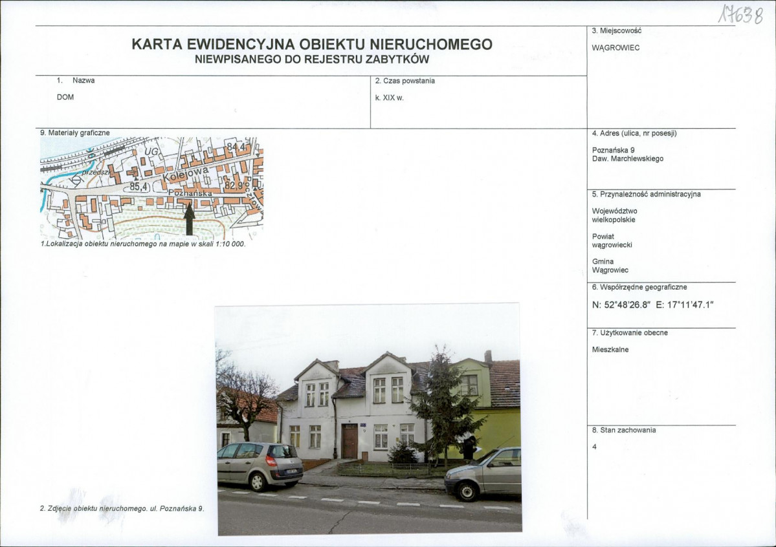This screenshot has height=547, width=776.
Task: Click the label '4. Adres (ulica, nr posesji)'
Action: tap(634, 133)
